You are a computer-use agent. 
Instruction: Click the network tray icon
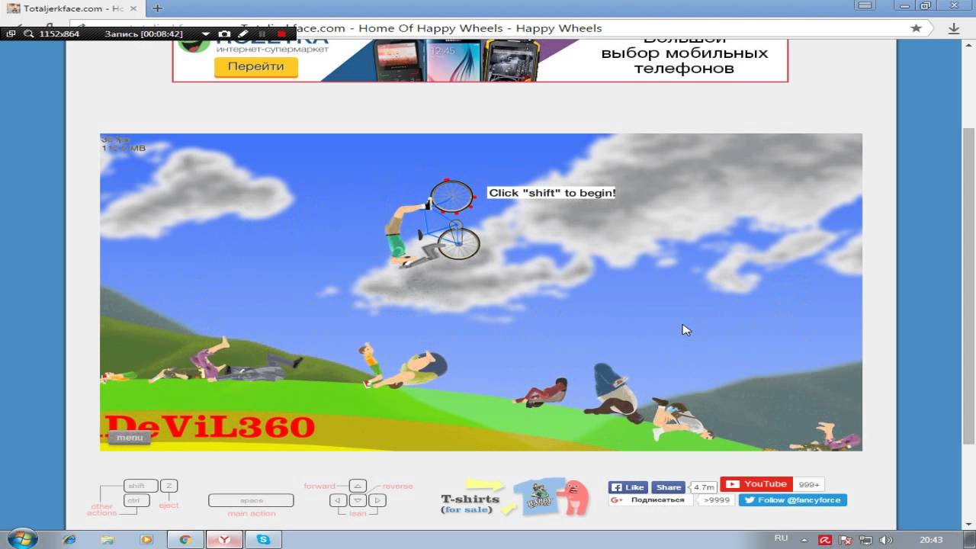[x=865, y=540]
